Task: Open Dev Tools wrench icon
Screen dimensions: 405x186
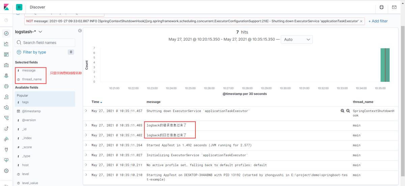Action: pos(6,149)
